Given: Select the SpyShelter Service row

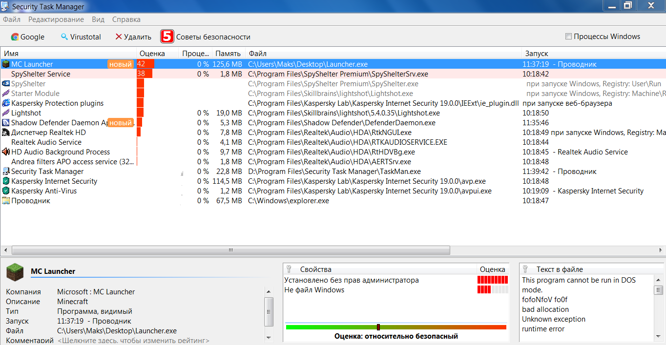Looking at the screenshot, I should (x=333, y=74).
